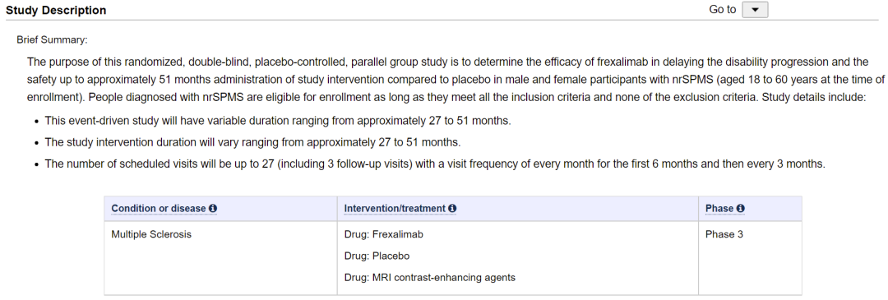Click the Go to label
This screenshot has height=300, width=888.
coord(723,10)
